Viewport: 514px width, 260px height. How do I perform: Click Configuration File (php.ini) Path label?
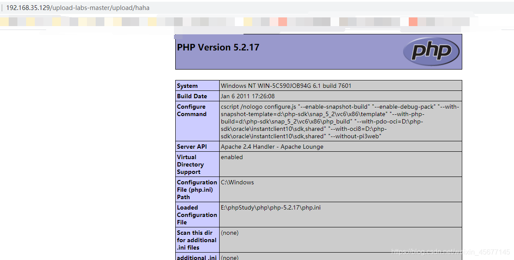click(197, 190)
